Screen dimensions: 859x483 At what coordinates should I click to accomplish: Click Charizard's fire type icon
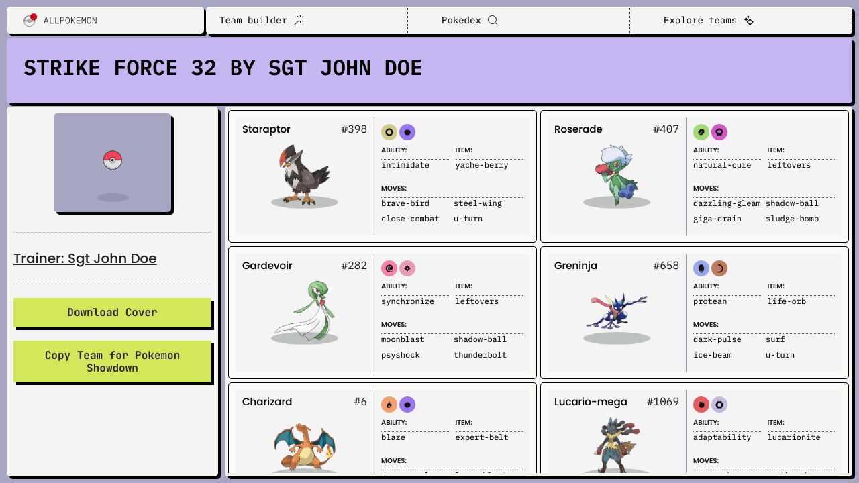click(389, 405)
